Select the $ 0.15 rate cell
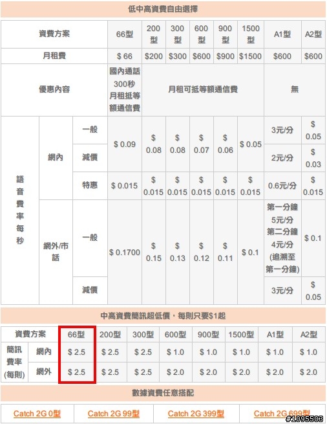Image resolution: width=327 pixels, height=424 pixels. pos(153,252)
